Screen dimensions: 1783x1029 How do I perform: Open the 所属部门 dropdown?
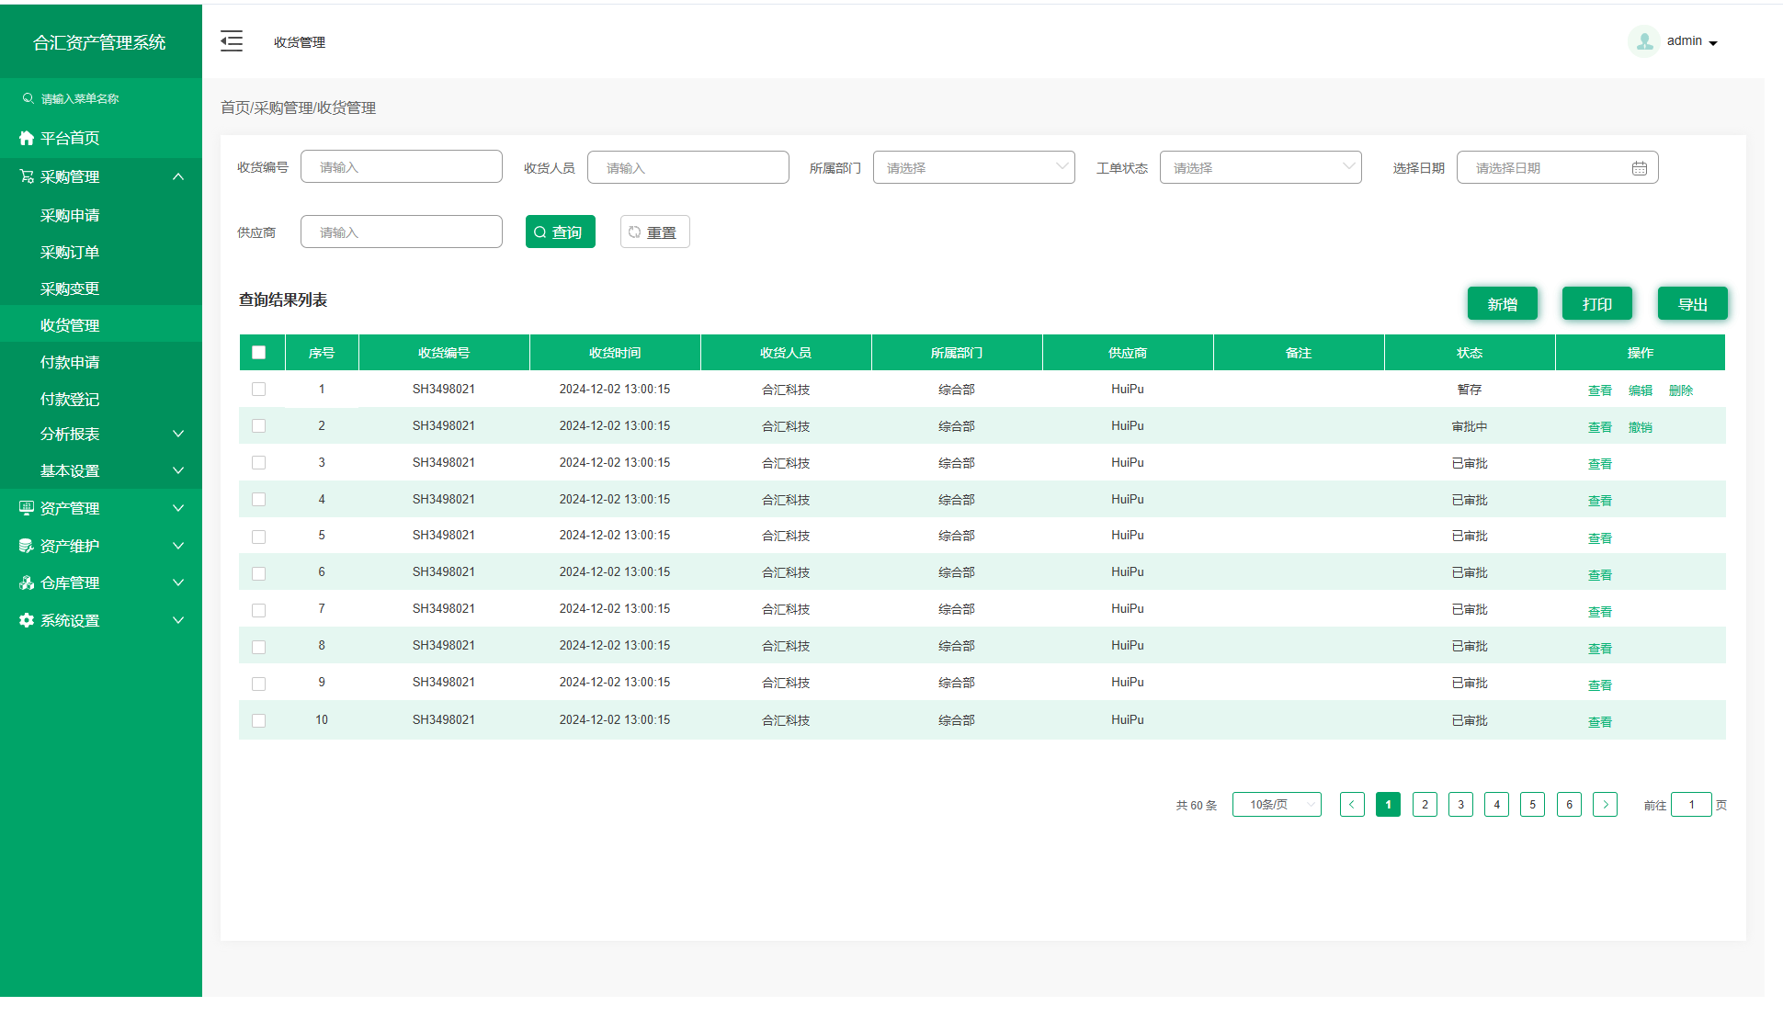point(973,167)
